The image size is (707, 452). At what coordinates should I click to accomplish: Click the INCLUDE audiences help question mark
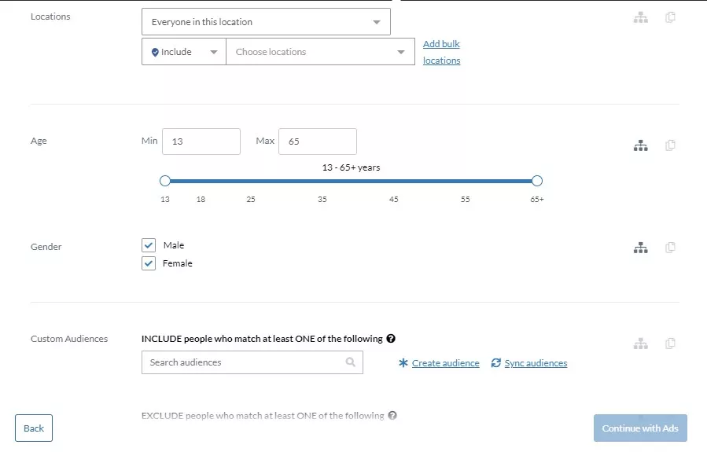pos(391,339)
